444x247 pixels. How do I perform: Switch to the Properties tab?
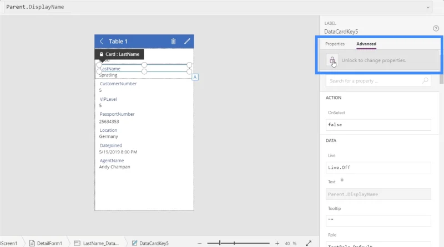pyautogui.click(x=335, y=44)
